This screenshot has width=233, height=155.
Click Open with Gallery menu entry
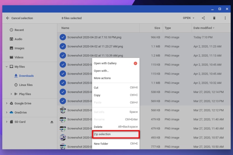click(116, 63)
